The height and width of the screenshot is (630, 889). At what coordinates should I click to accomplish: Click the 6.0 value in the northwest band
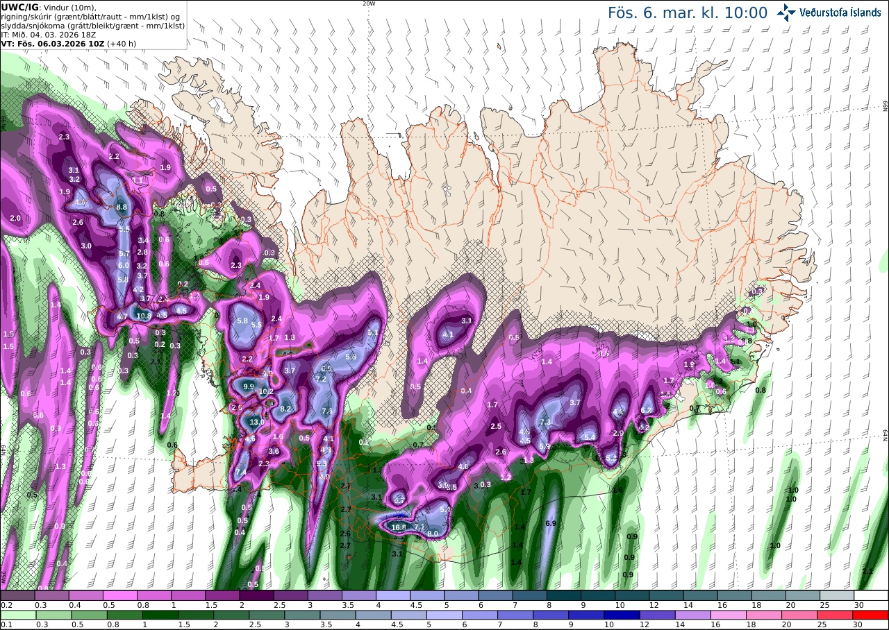(x=124, y=265)
